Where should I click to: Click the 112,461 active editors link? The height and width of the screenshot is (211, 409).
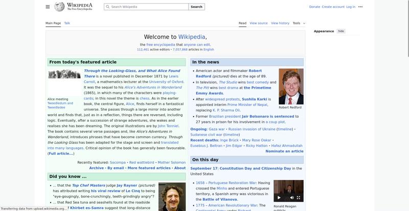tap(143, 49)
